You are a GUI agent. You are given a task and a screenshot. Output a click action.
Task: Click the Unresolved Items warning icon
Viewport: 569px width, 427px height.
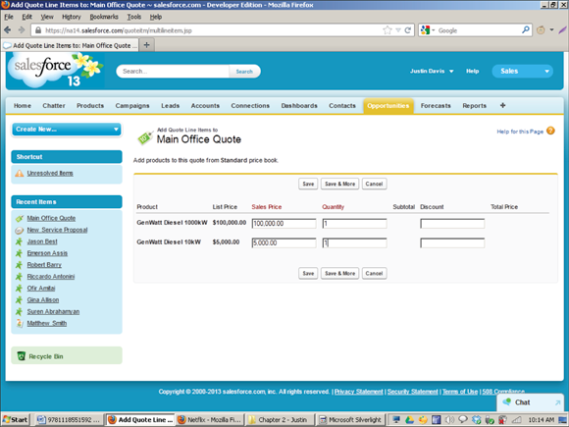pyautogui.click(x=20, y=173)
